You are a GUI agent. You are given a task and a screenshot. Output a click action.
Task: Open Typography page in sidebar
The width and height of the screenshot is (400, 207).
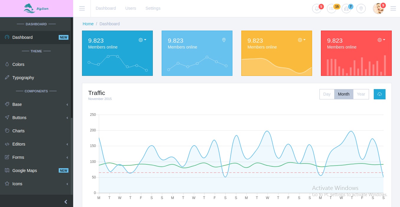click(35, 78)
